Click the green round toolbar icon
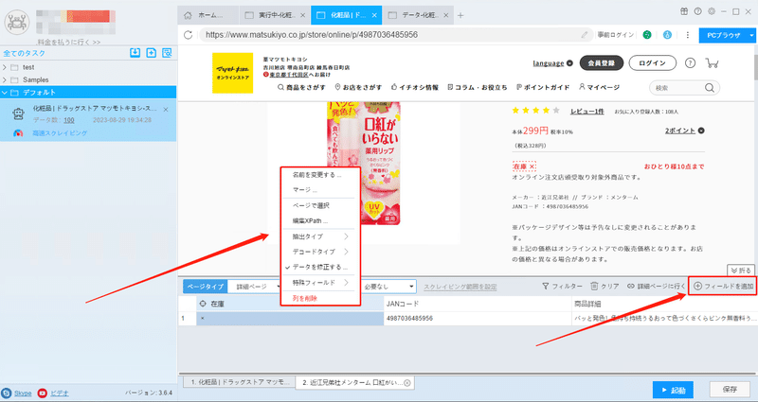 pos(647,35)
